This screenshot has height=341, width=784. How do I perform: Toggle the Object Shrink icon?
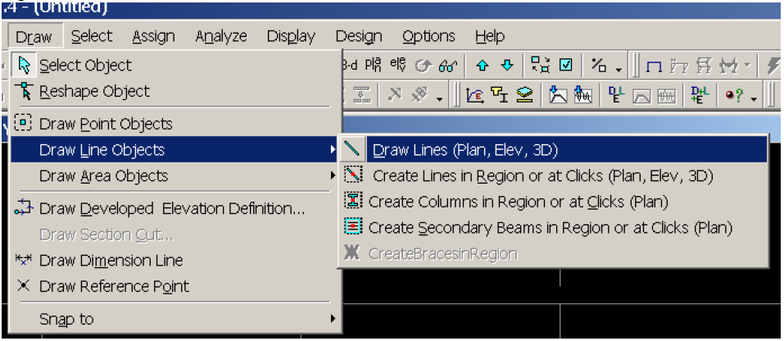click(x=540, y=66)
